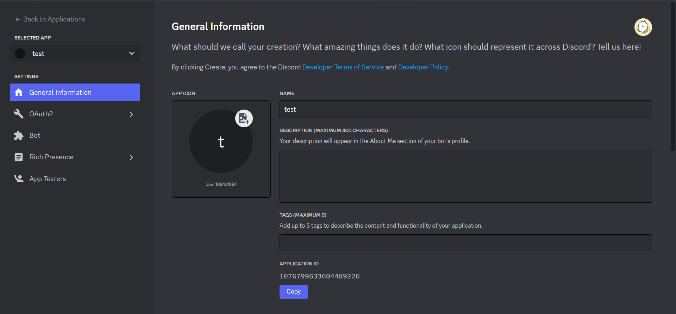The image size is (676, 314).
Task: Click the upload image icon on app icon
Action: pos(244,118)
